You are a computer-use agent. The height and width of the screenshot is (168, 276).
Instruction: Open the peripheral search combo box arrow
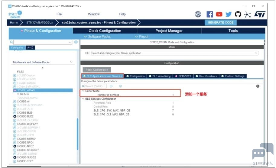[70, 42]
